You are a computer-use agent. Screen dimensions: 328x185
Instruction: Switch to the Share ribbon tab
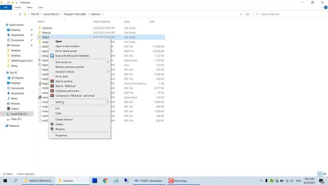(30, 7)
